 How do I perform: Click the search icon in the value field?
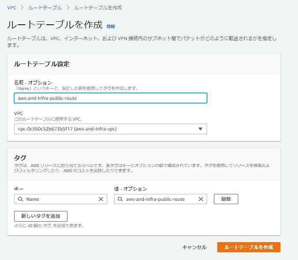pyautogui.click(x=120, y=199)
